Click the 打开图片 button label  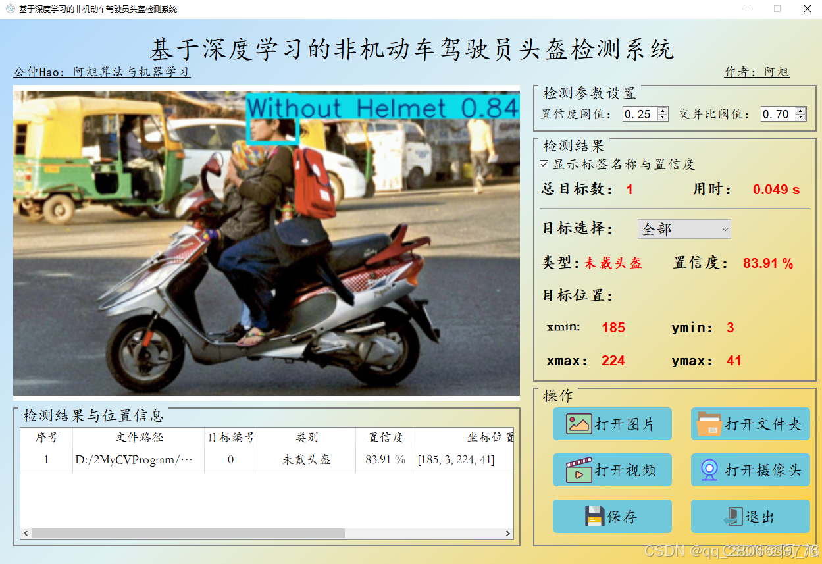pyautogui.click(x=625, y=424)
